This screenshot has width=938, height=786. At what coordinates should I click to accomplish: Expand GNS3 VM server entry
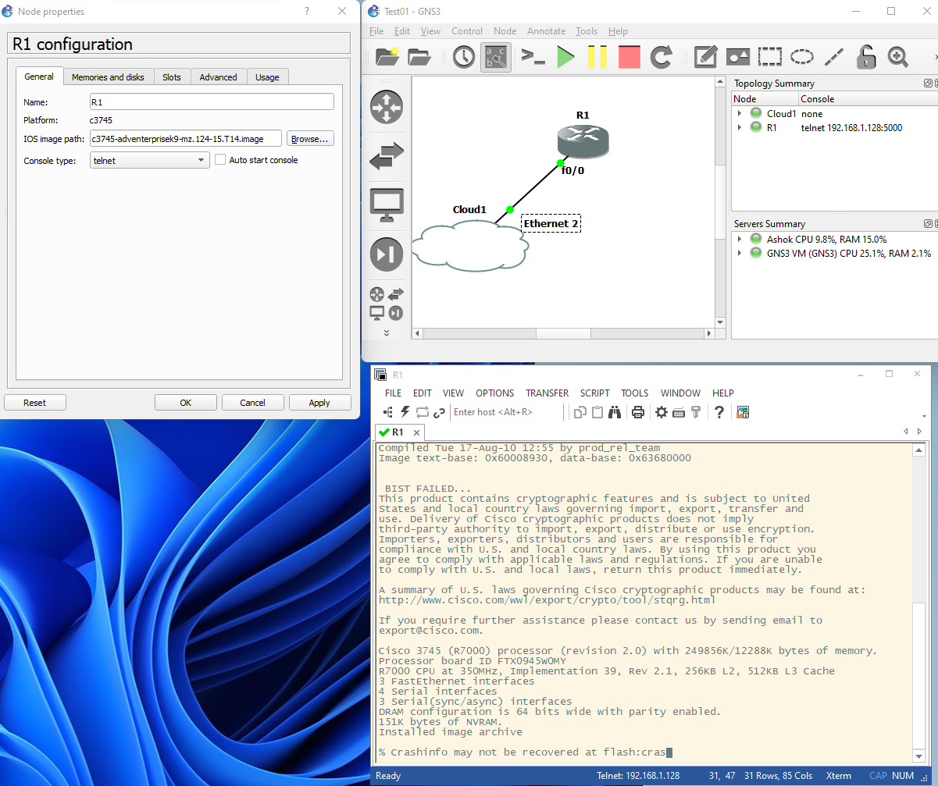740,253
